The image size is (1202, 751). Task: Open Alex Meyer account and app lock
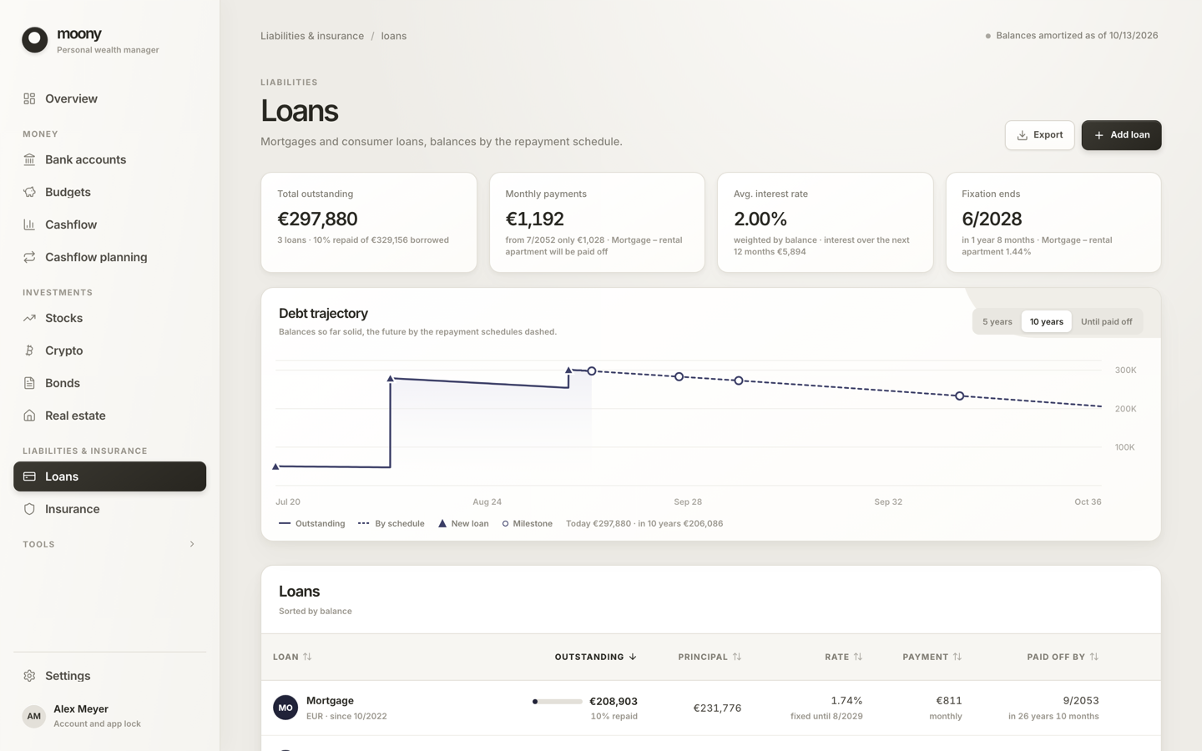click(x=109, y=716)
